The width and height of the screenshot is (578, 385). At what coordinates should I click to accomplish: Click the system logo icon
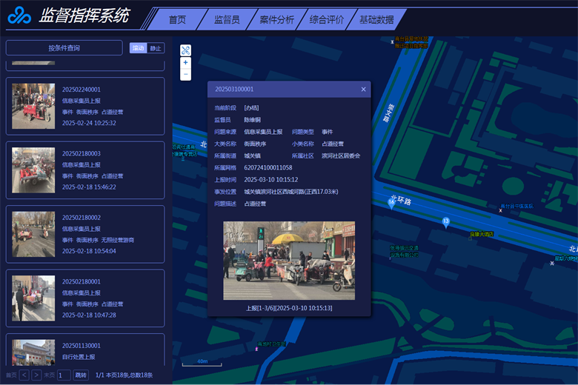pyautogui.click(x=19, y=16)
